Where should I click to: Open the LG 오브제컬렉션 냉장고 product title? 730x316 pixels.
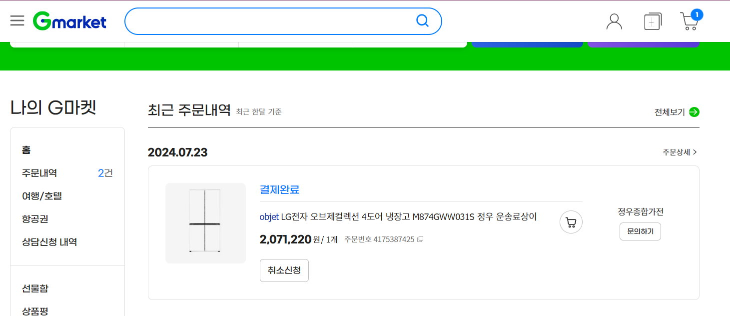(398, 216)
